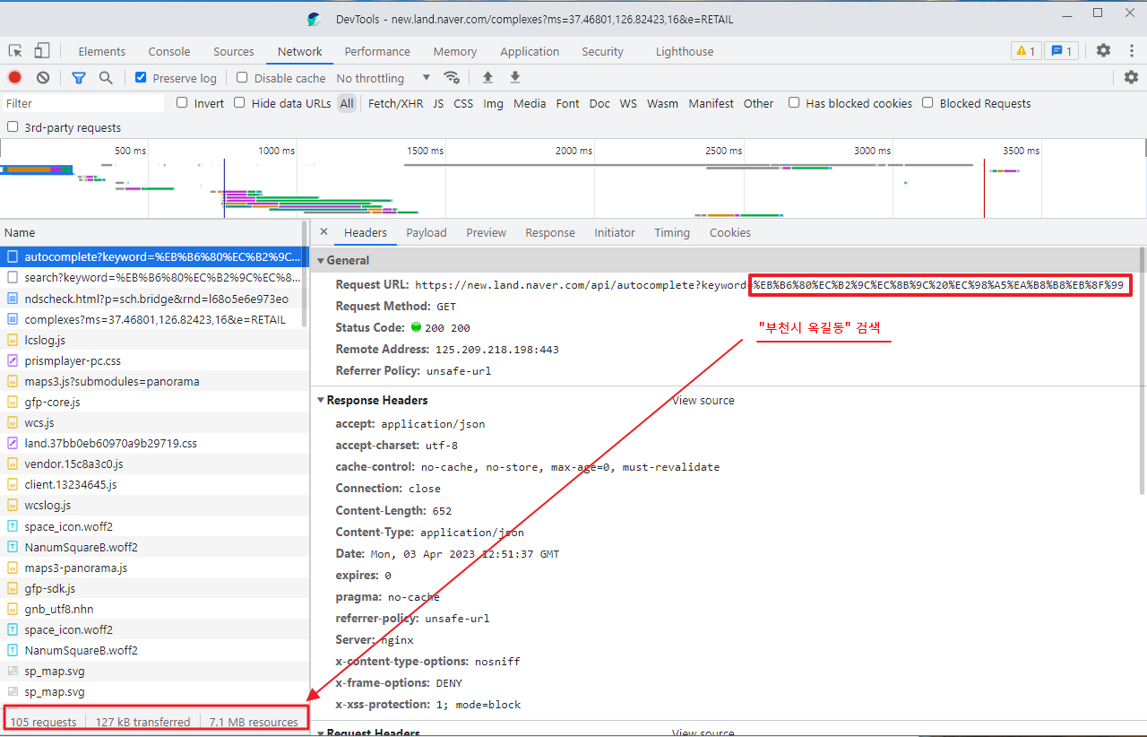Select the complexes?ms request row
Screen dimensions: 1147x737
pyautogui.click(x=154, y=319)
